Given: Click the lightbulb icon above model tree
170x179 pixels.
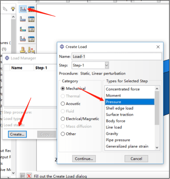Looking at the screenshot, I should point(13,9).
